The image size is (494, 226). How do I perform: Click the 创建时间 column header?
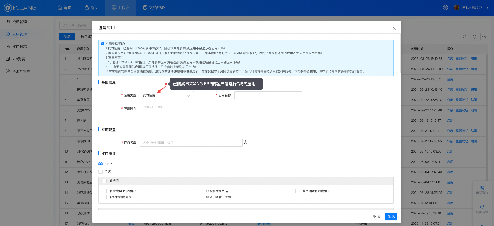(417, 49)
